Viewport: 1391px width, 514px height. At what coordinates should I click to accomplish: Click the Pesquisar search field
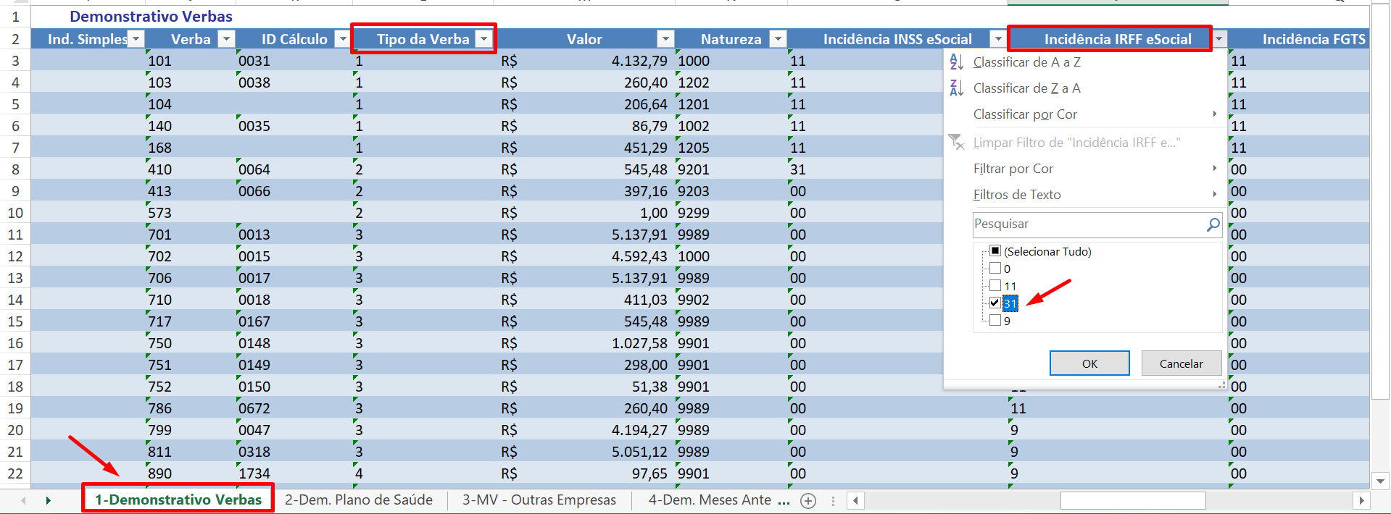coord(1087,224)
